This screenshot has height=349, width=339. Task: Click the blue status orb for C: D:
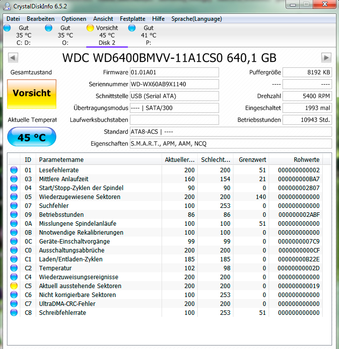(x=7, y=28)
